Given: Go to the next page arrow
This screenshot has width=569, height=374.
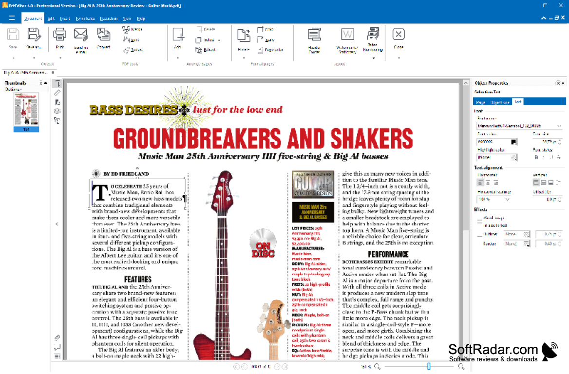Looking at the screenshot, I should click(x=277, y=366).
